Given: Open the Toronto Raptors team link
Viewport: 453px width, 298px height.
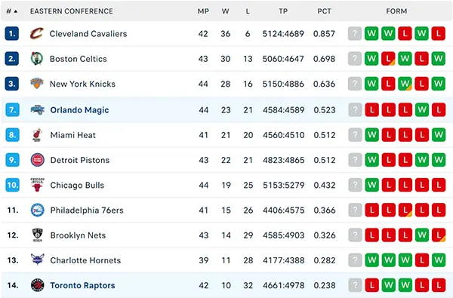Looking at the screenshot, I should click(82, 285).
